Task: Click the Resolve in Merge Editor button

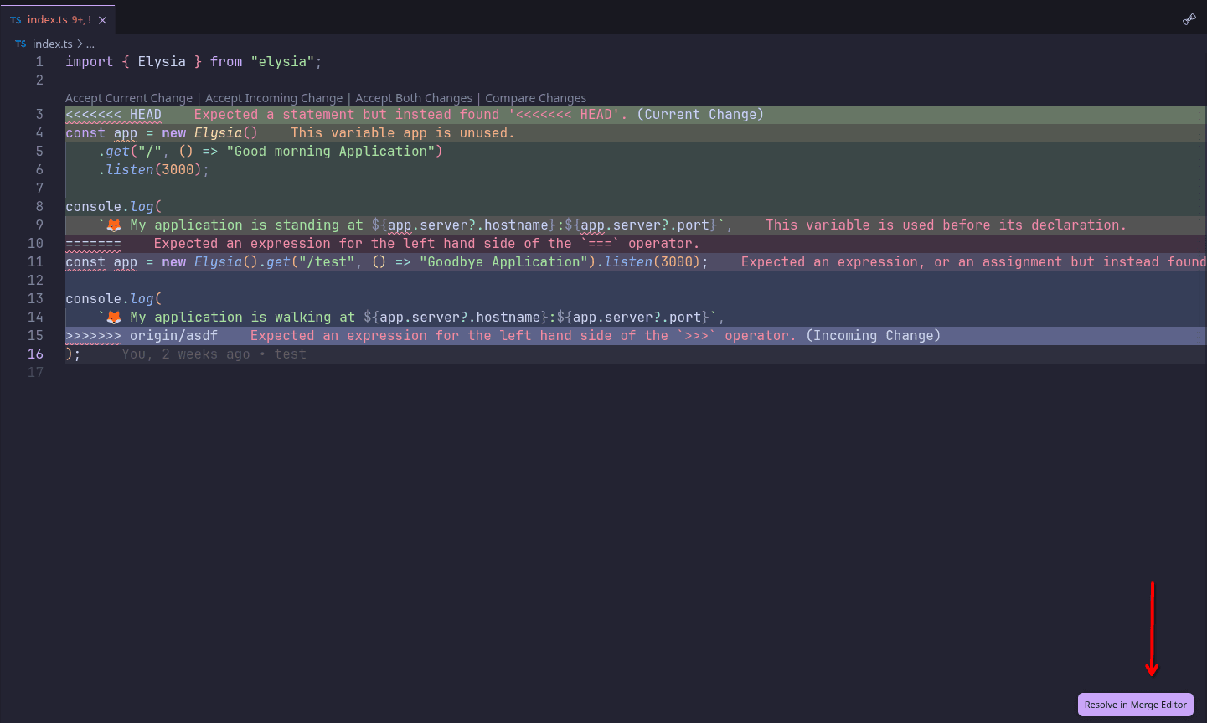Action: point(1136,705)
